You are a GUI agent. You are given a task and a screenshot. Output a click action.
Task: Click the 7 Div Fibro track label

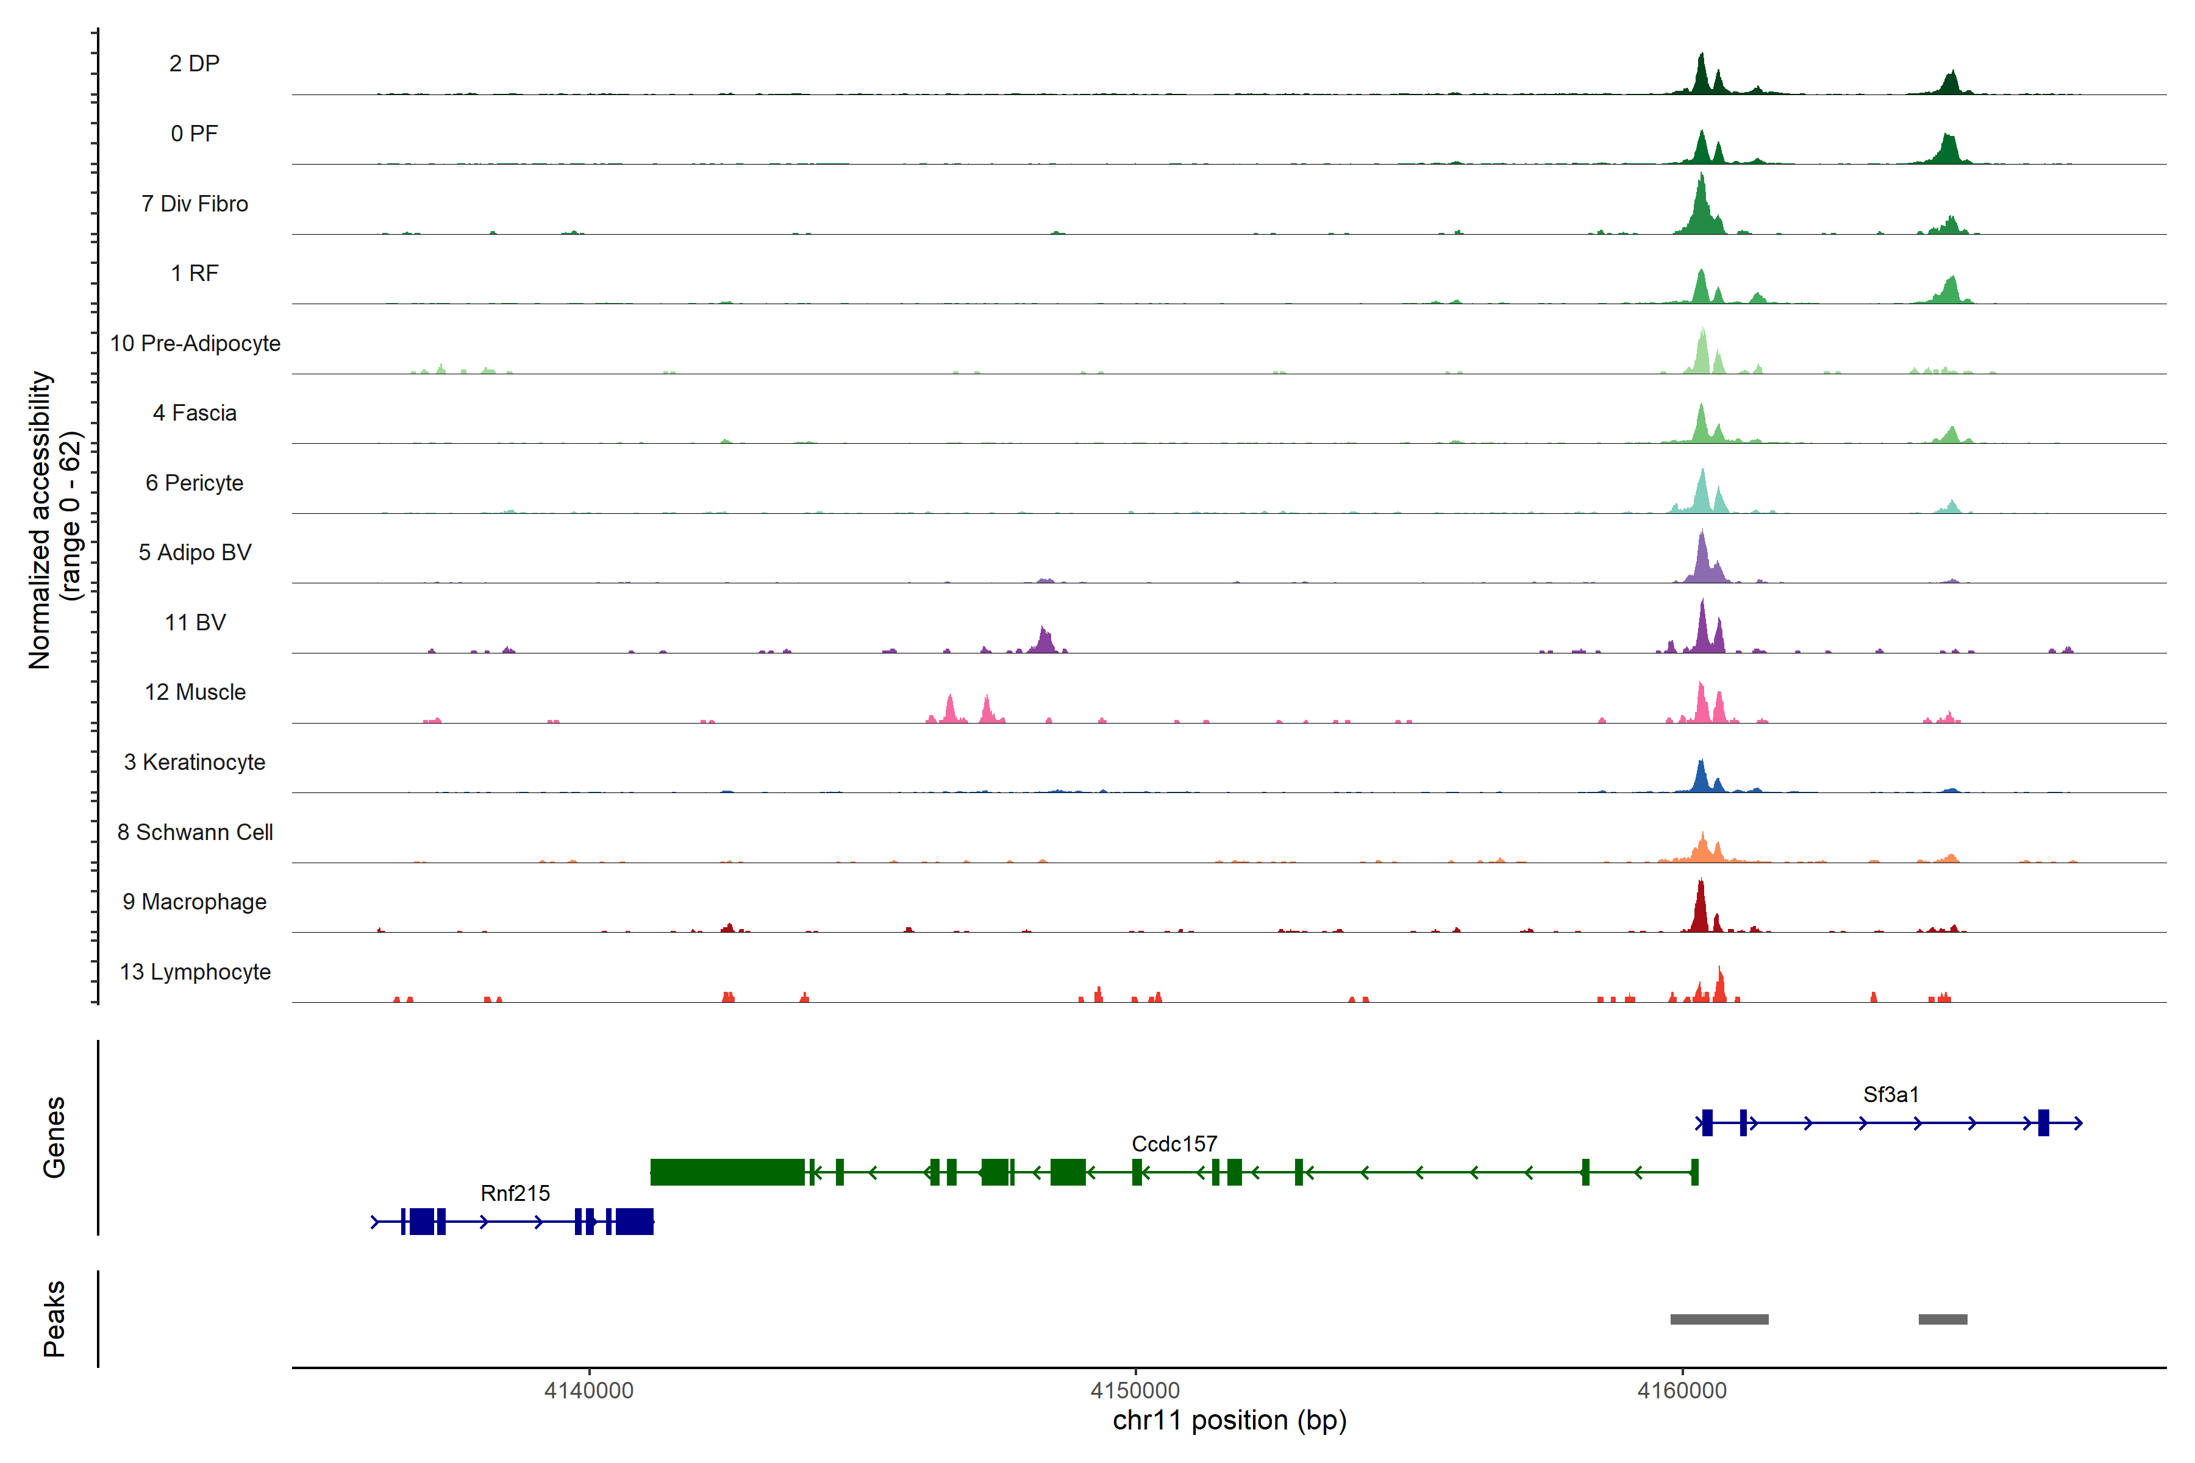coord(194,204)
